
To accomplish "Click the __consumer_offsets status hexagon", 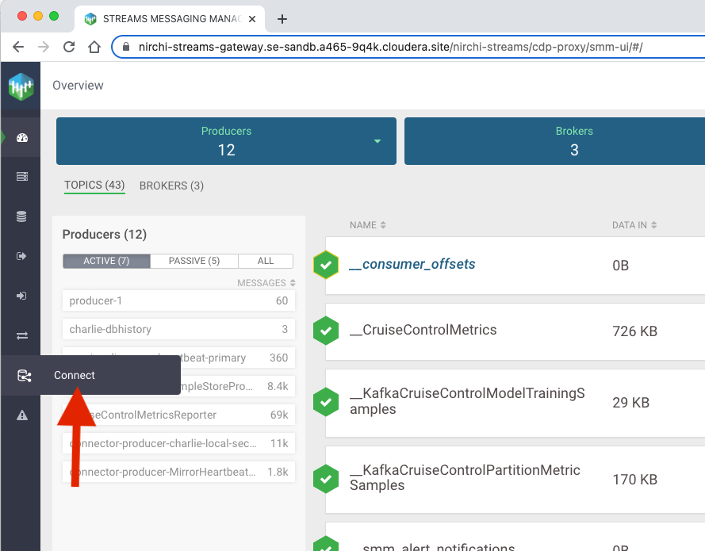I will coord(326,265).
